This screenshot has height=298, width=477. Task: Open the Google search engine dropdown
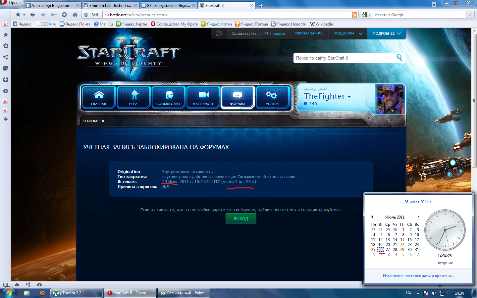pos(370,15)
